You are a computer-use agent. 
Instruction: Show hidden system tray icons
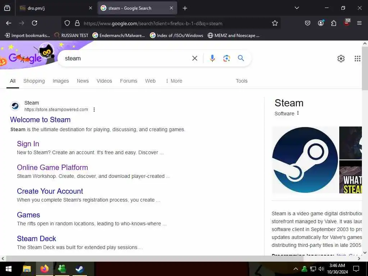[x=296, y=269]
